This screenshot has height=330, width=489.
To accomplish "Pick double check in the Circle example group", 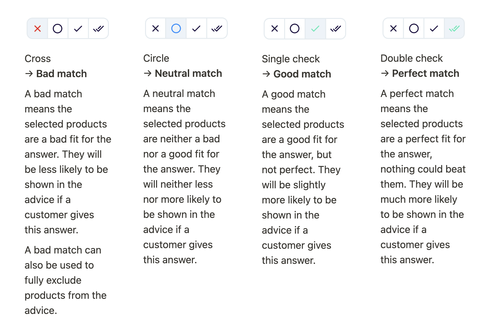I will point(217,28).
